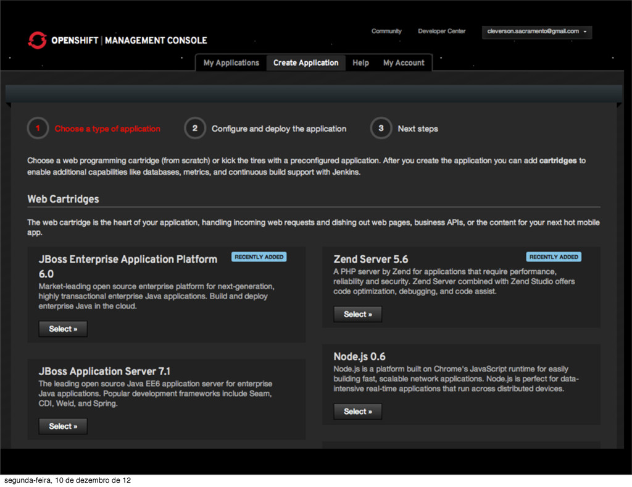Click the Web Cartridges section heading

click(x=64, y=199)
